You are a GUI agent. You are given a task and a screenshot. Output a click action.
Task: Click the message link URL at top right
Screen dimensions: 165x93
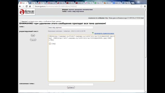click(124, 18)
